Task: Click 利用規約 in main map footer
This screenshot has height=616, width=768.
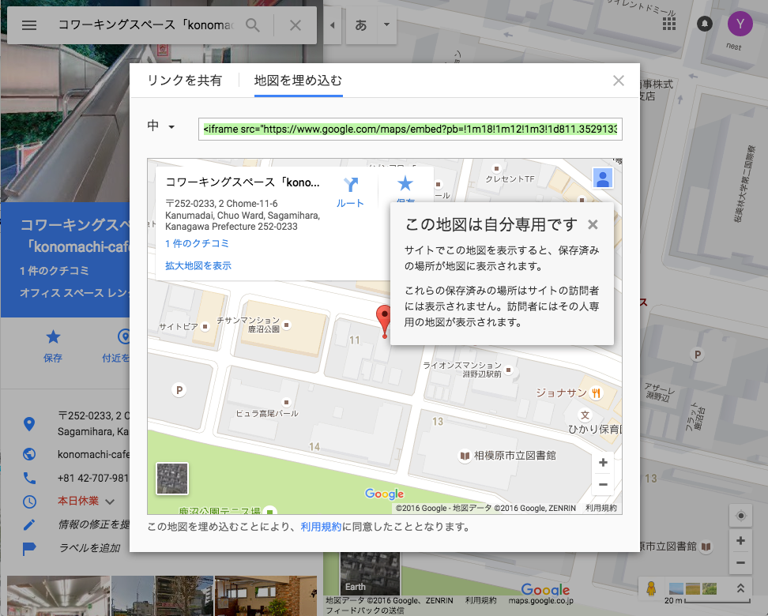Action: (480, 600)
